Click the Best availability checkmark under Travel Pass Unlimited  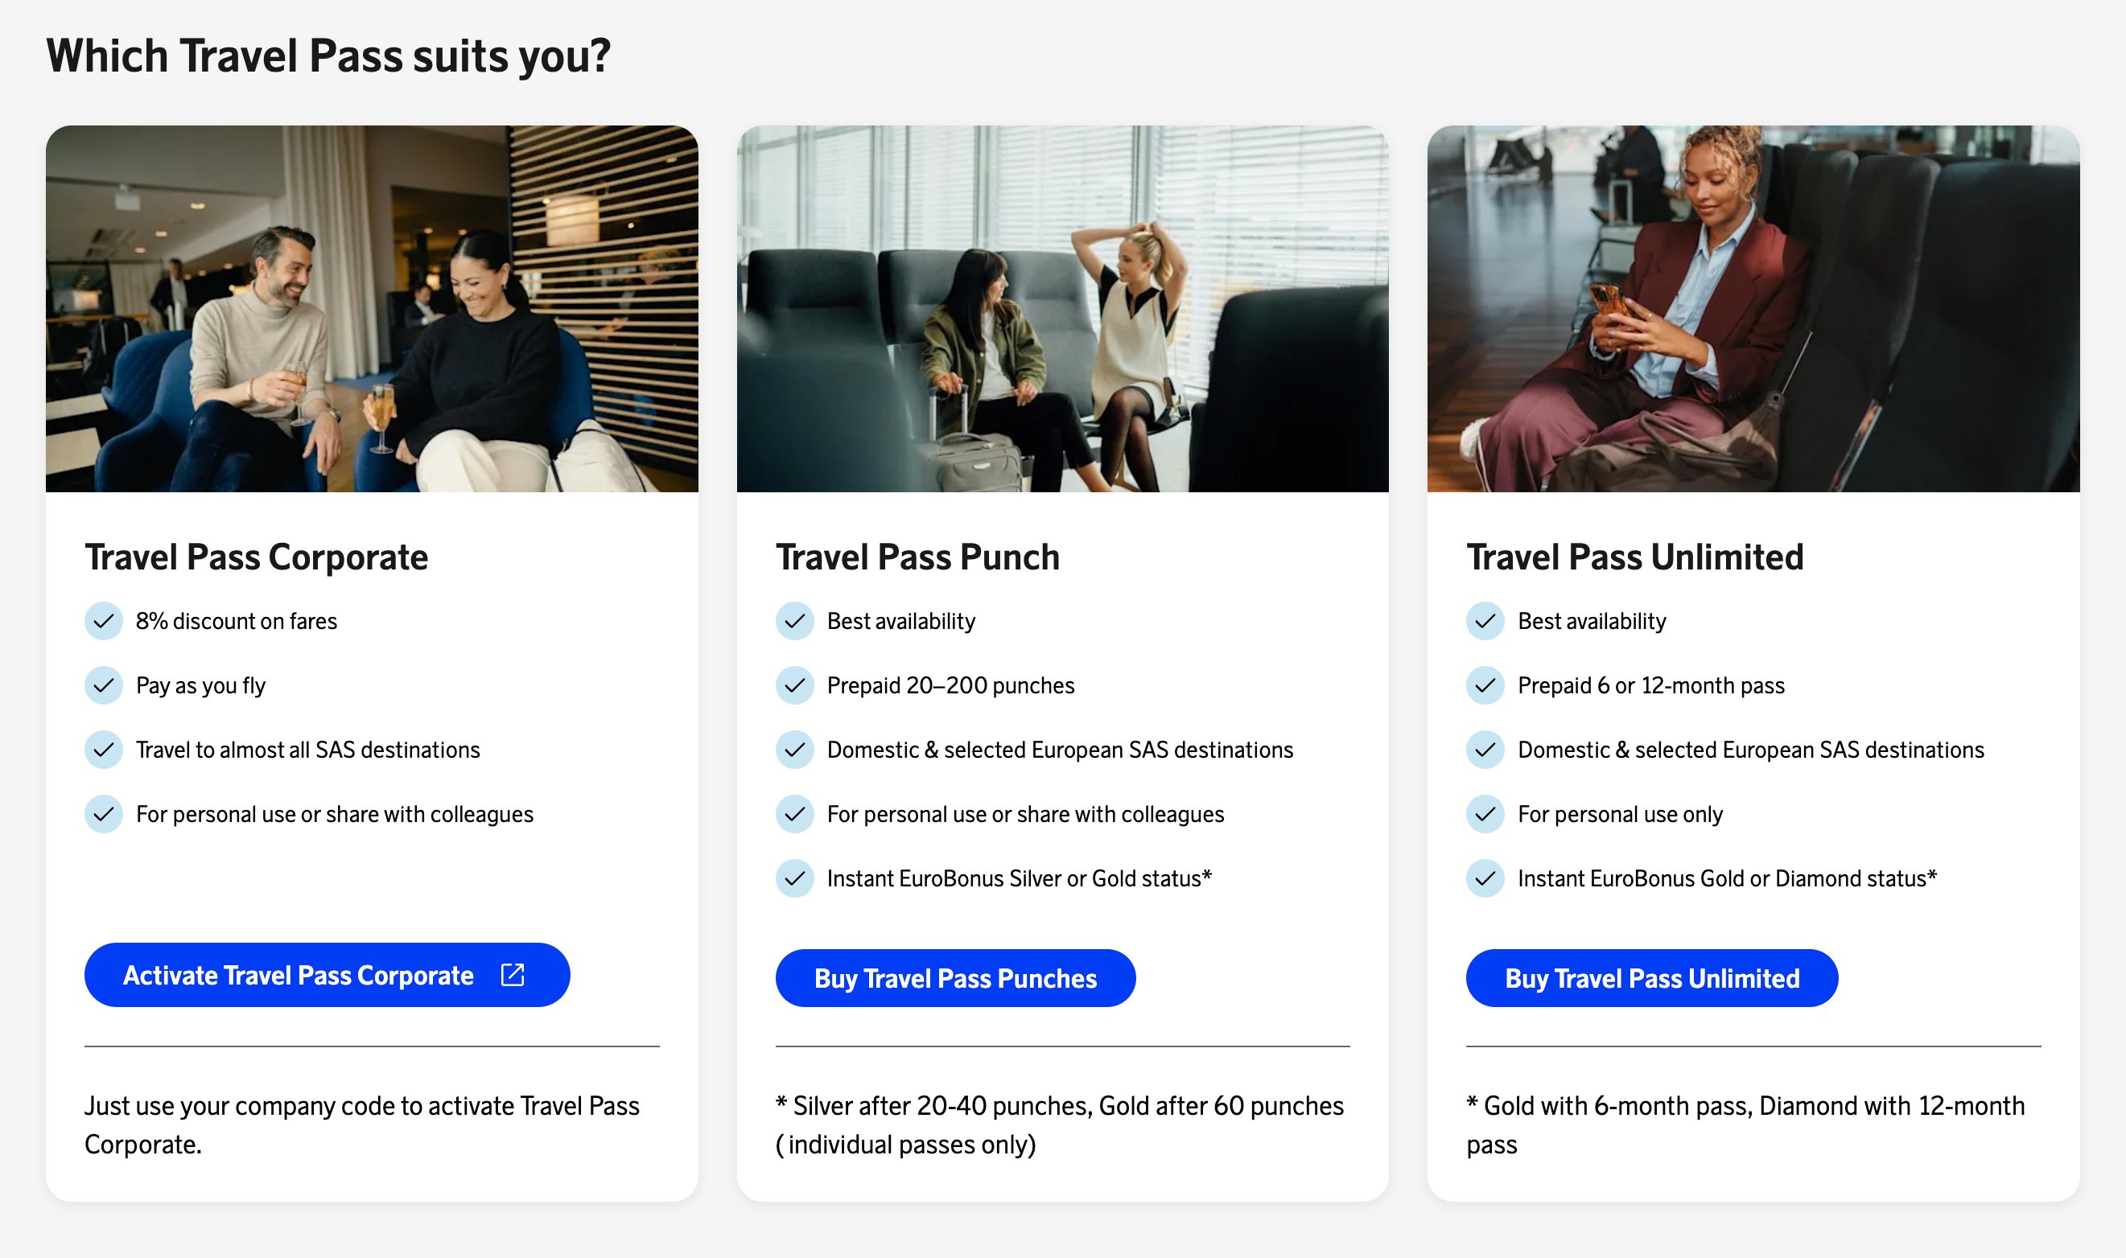1485,622
